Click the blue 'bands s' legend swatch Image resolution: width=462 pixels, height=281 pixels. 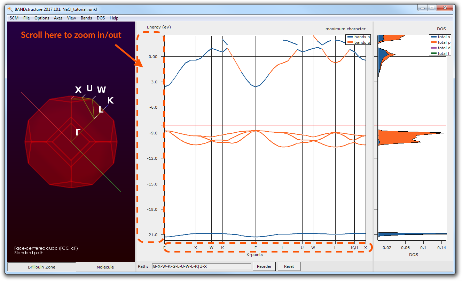click(350, 37)
